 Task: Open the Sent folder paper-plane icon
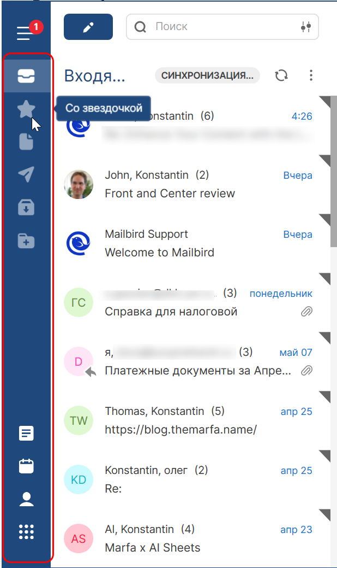click(26, 174)
